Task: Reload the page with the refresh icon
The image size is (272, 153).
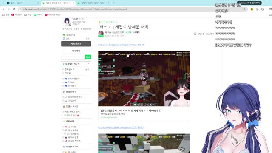Action: pyautogui.click(x=14, y=9)
